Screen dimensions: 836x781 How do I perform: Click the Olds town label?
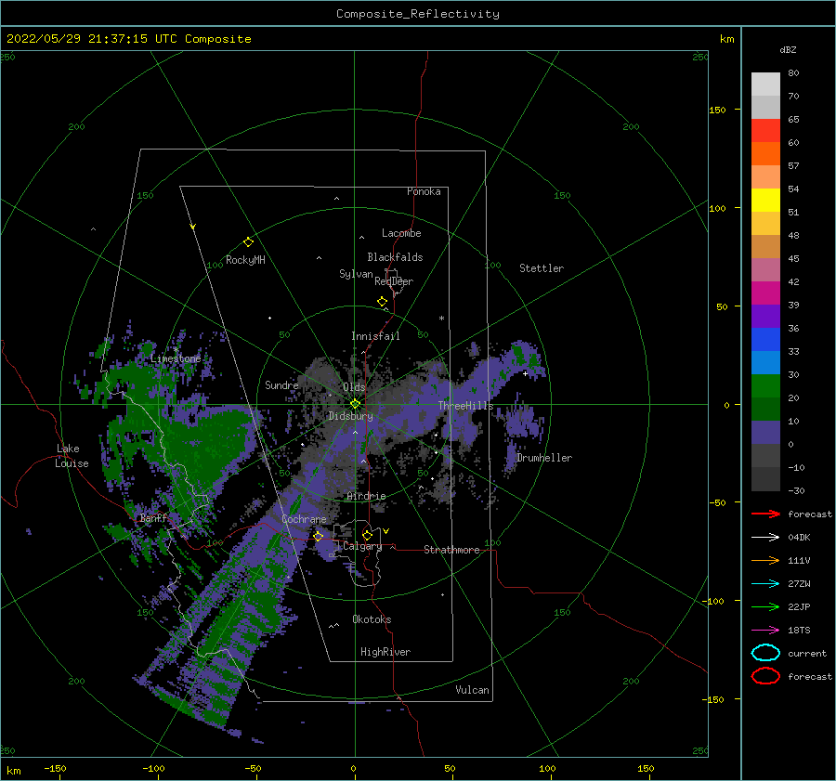(354, 387)
